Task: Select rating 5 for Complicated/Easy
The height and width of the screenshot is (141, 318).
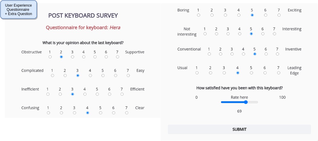Action: click(x=103, y=75)
